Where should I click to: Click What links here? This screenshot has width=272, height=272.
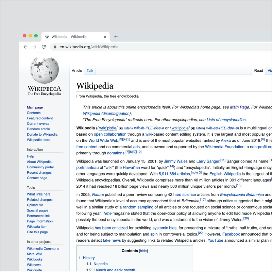coord(39,194)
